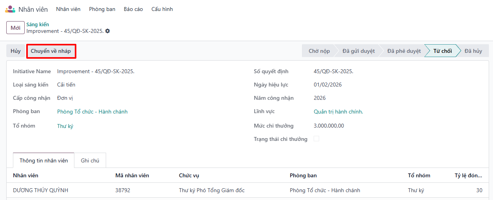The height and width of the screenshot is (200, 493).
Task: Open the Phòng Tổ chức - Hành chánh department link
Action: (92, 112)
